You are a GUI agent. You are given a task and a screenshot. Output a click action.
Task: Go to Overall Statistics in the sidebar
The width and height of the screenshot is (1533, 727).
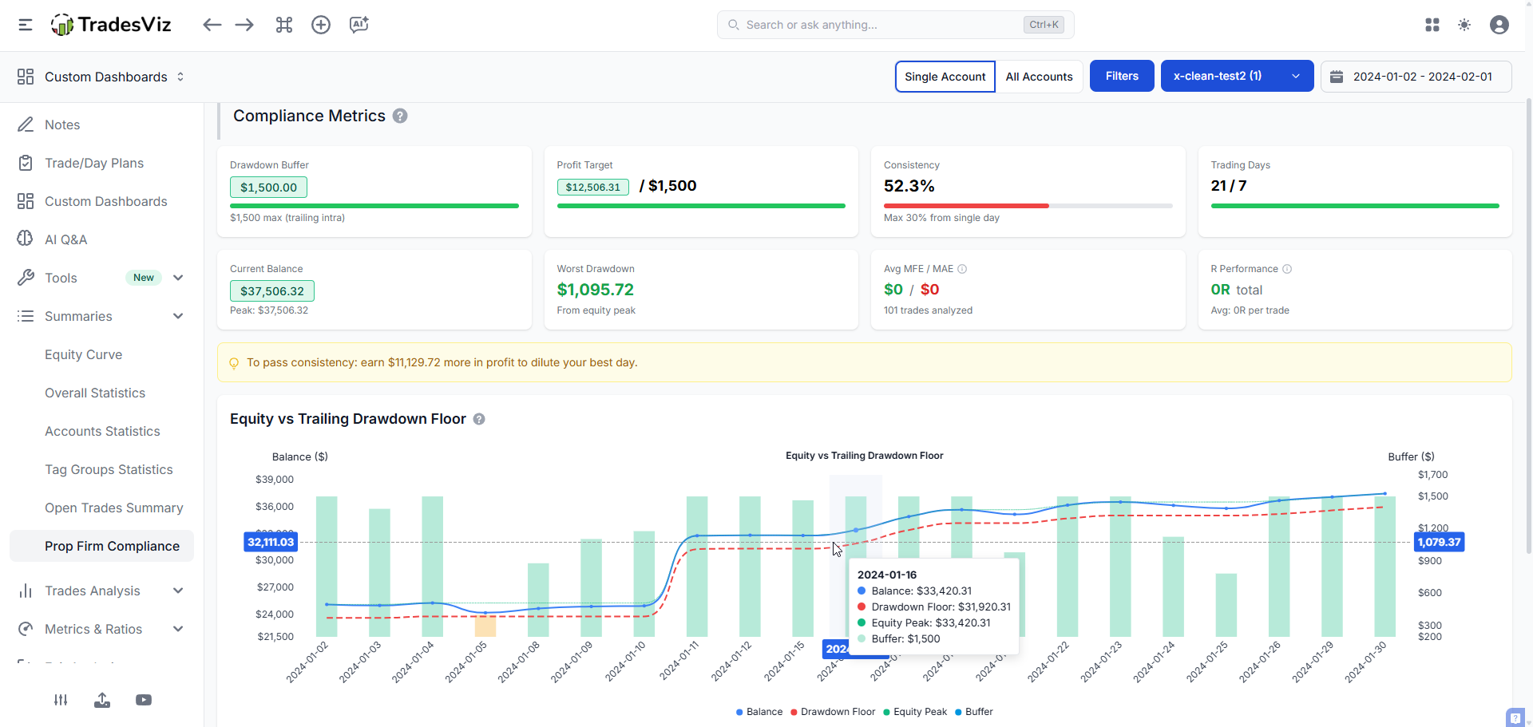[x=94, y=393]
